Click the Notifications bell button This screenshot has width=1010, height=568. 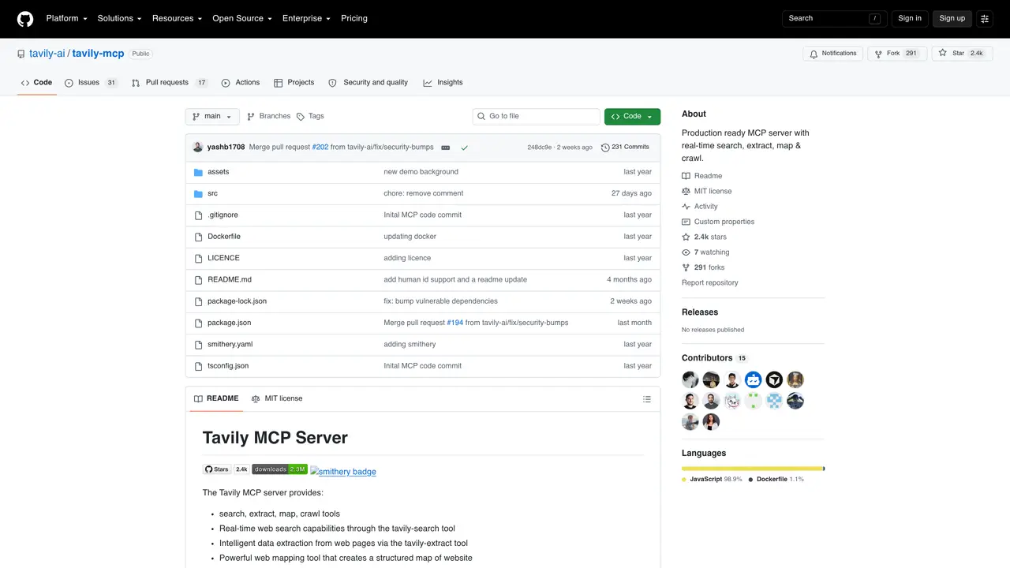point(832,54)
